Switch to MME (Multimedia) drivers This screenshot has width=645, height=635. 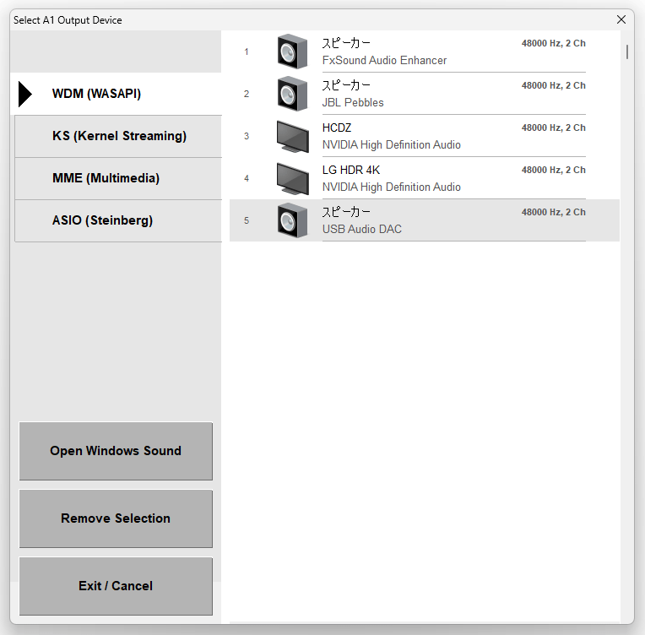click(x=118, y=179)
